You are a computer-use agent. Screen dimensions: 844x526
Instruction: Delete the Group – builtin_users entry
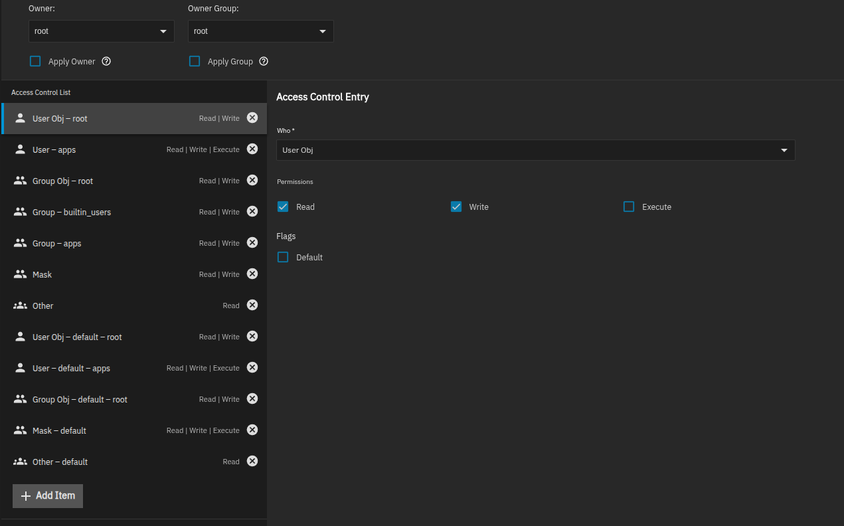coord(252,211)
